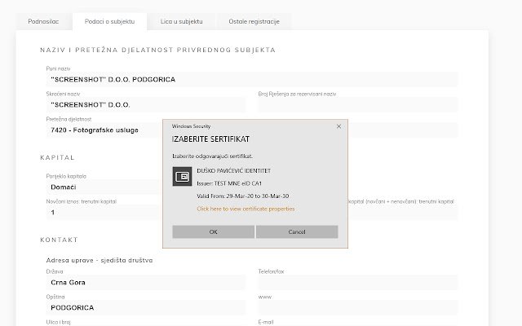Focus the Telefon/fax input field
The image size is (522, 326).
358,283
